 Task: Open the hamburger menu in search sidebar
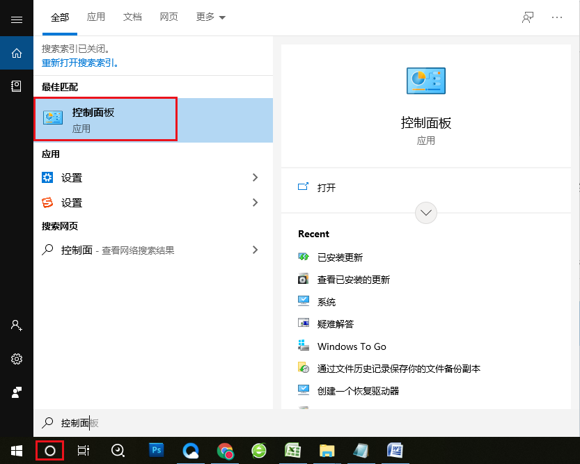tap(17, 19)
